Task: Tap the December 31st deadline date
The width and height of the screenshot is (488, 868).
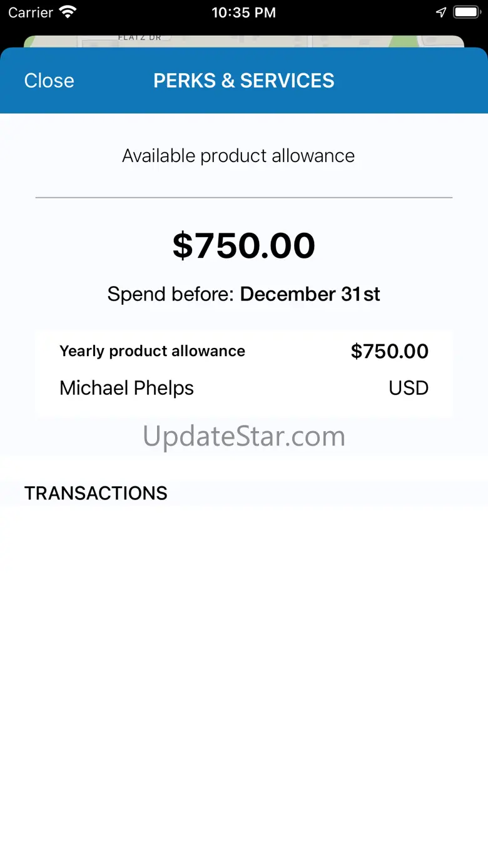Action: pos(310,294)
